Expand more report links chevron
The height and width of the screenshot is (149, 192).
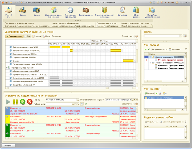(x=151, y=26)
